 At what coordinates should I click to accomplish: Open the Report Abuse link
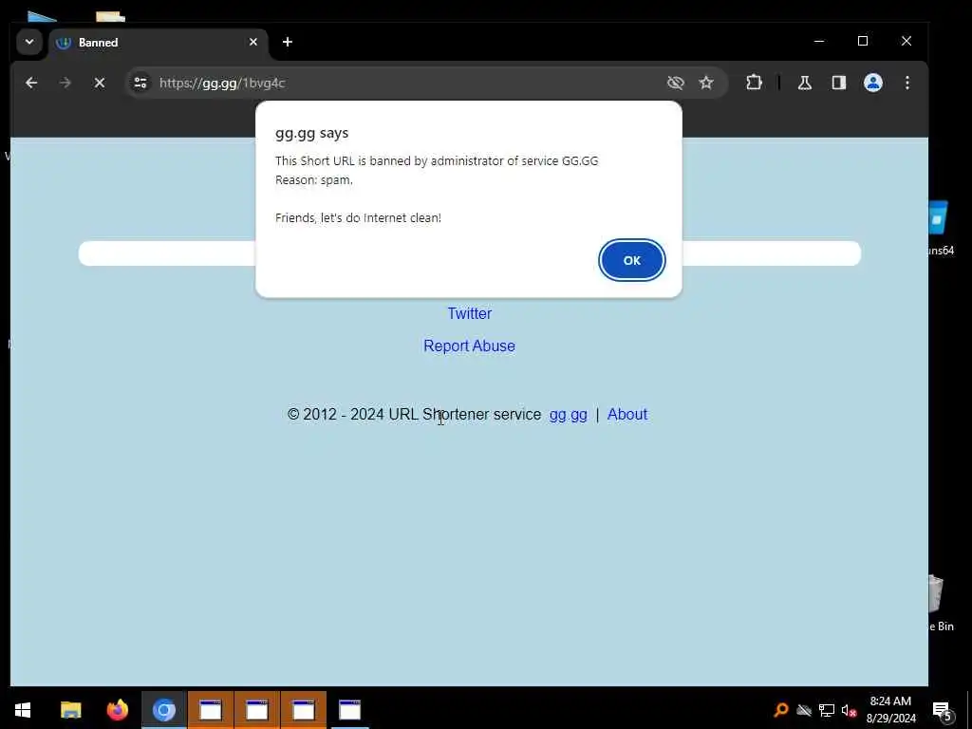click(x=469, y=346)
